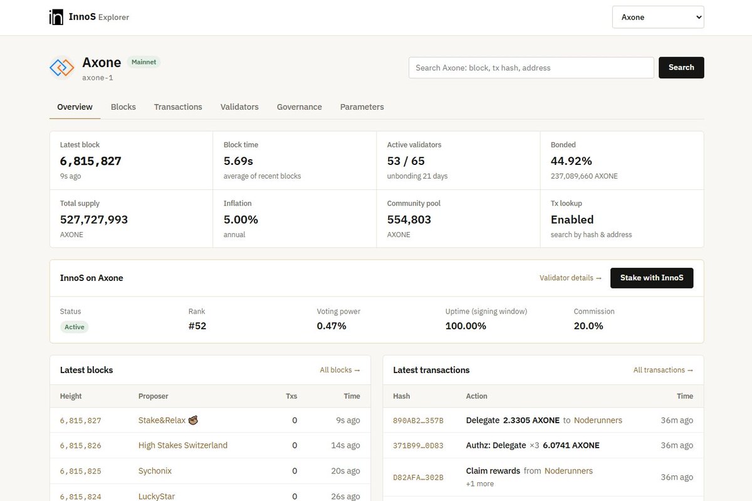Click the Search button
Screen dimensions: 752x501
(x=681, y=68)
